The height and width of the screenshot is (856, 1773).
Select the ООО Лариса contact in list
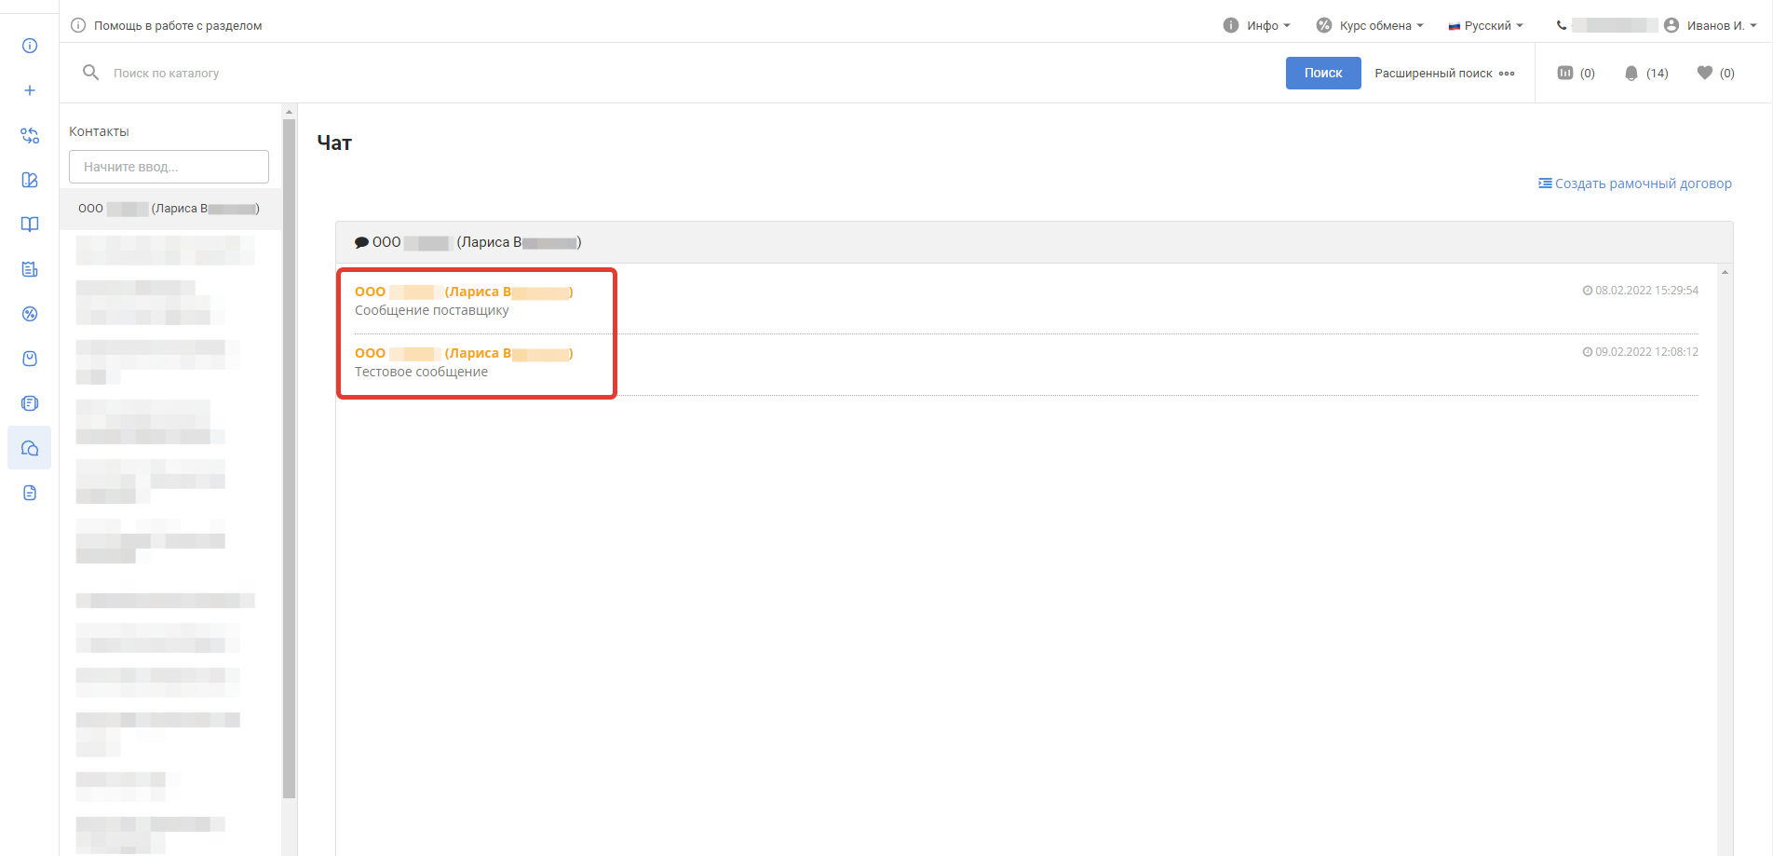(x=169, y=209)
